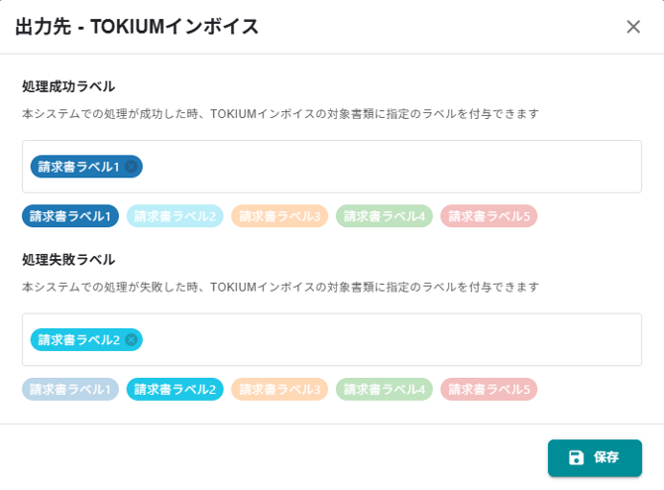This screenshot has height=490, width=664.
Task: Toggle 請求書ラベル2 under 処理成功ラベル options
Action: (x=174, y=216)
